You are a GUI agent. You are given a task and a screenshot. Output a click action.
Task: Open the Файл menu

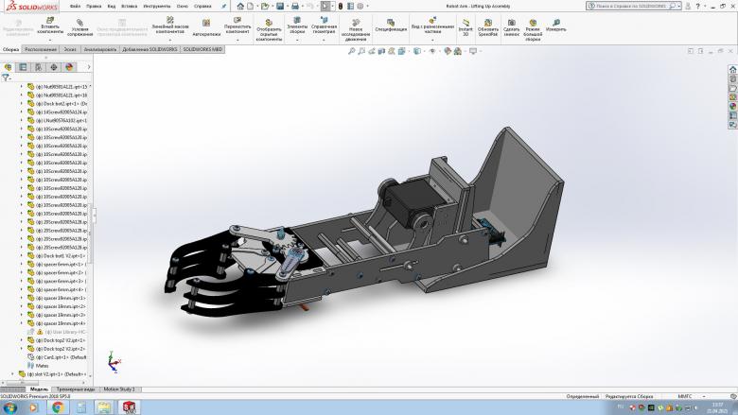tap(75, 6)
